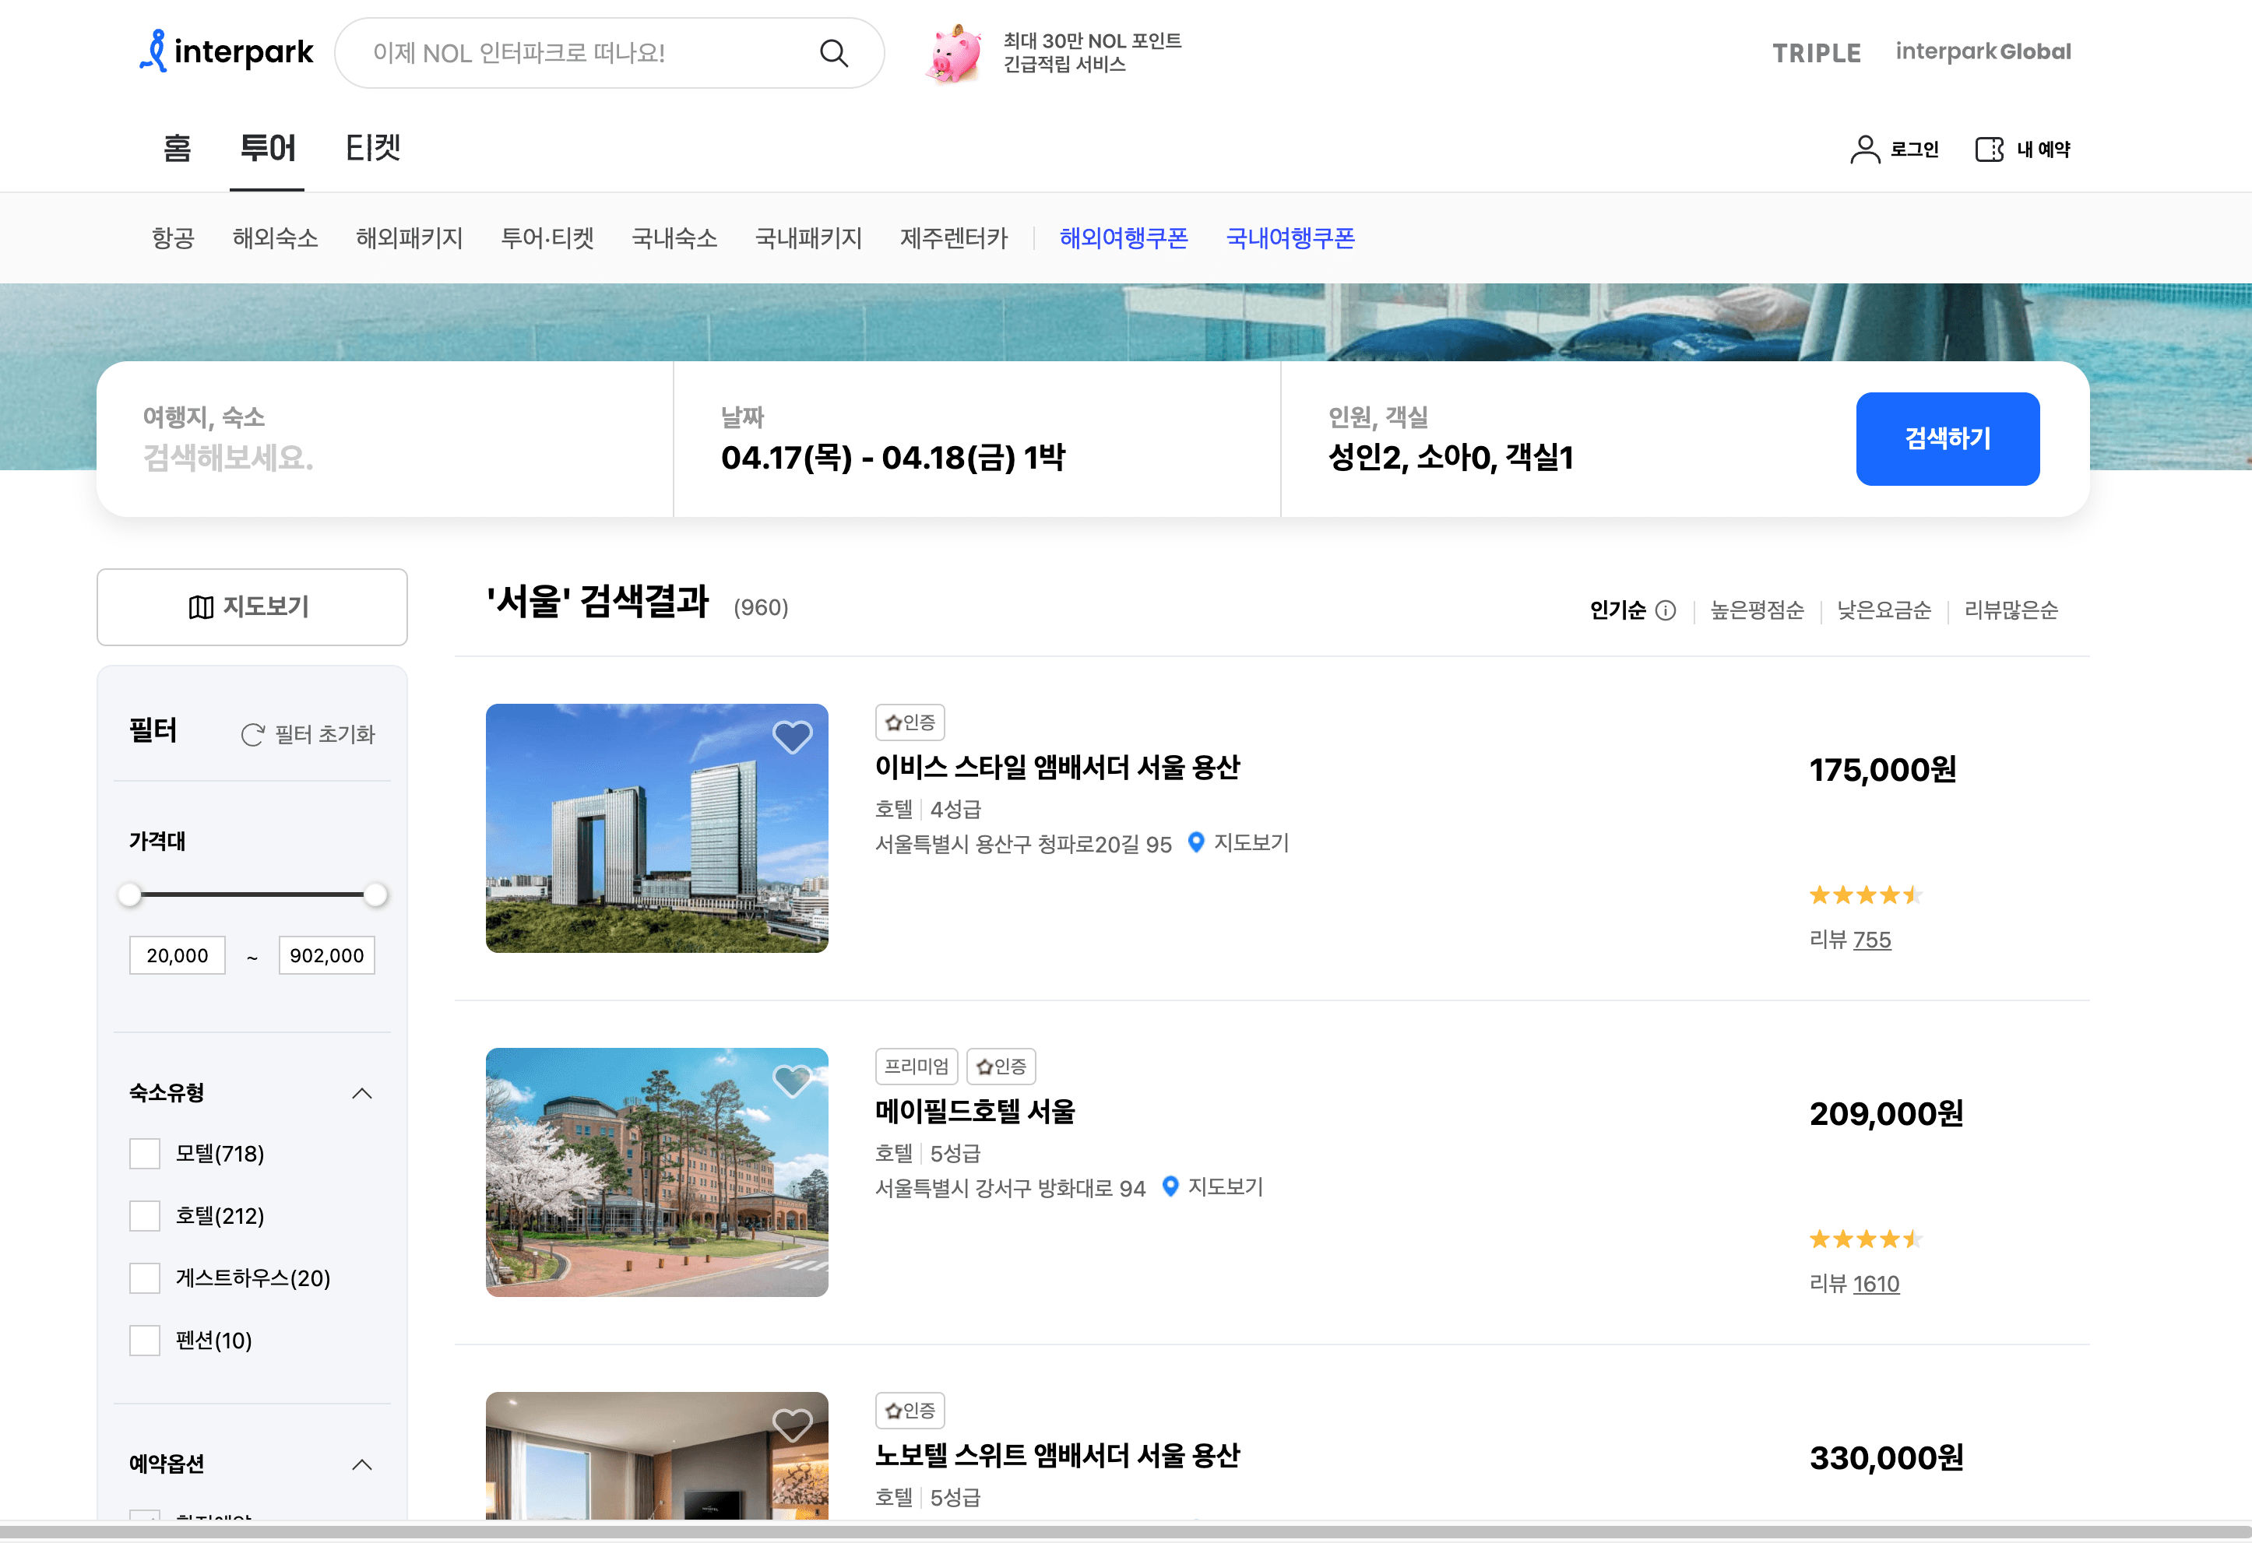Viewport: 2252px width, 1543px height.
Task: Tick the 게스트하우스(20) checkbox
Action: pyautogui.click(x=144, y=1278)
